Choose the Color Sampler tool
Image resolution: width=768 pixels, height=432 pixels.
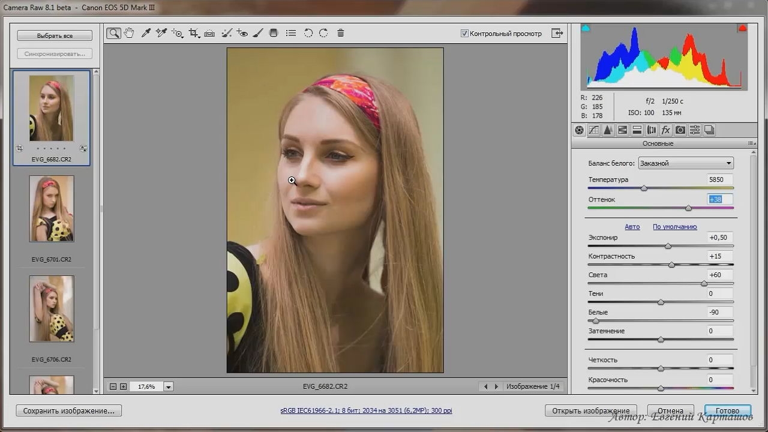coord(161,34)
